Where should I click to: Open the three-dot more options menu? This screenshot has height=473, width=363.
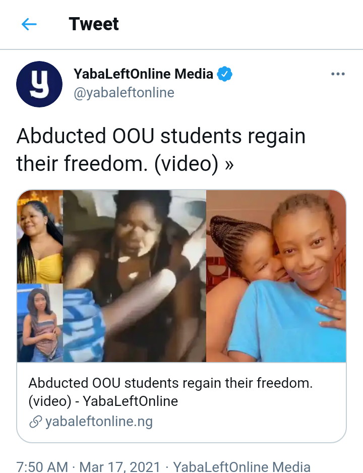(x=338, y=74)
